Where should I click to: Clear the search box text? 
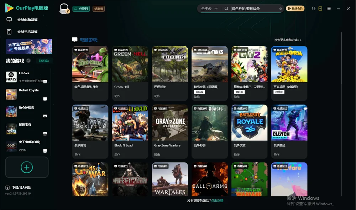[281, 9]
